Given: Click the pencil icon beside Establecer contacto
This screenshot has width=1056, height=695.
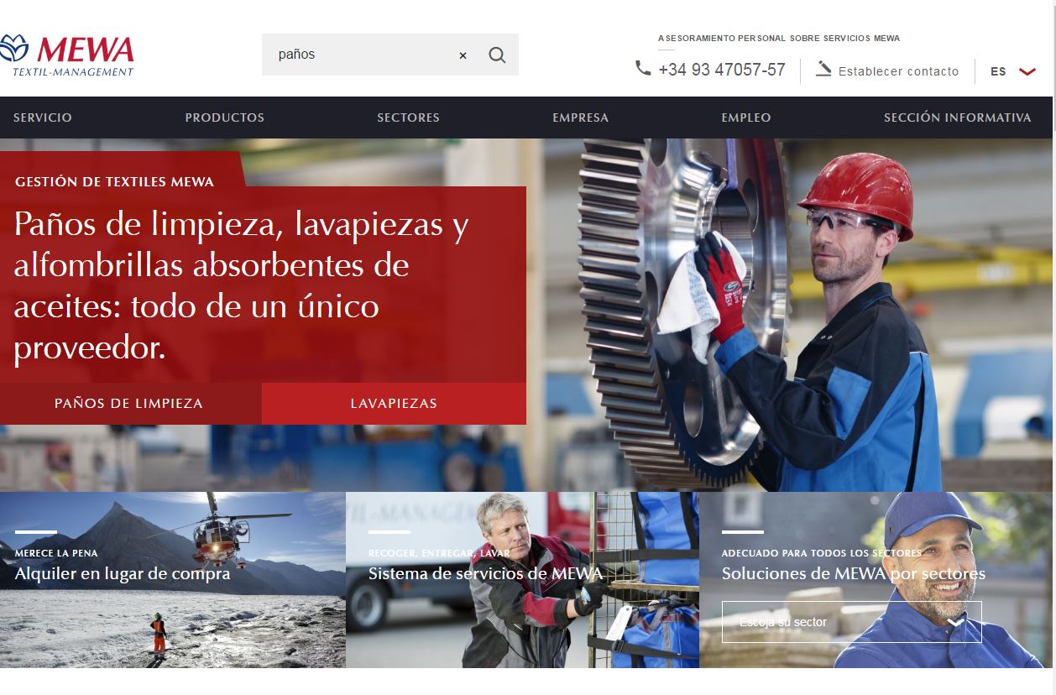Looking at the screenshot, I should tap(823, 69).
